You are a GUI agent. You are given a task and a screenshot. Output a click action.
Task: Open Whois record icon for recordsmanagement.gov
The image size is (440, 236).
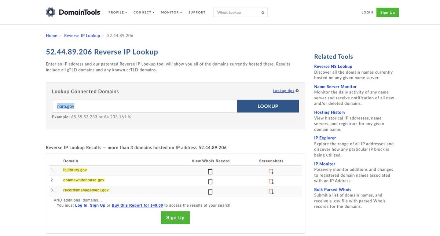(210, 192)
